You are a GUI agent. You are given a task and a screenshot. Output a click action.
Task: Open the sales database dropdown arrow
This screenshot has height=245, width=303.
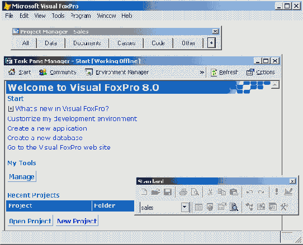tap(185, 207)
